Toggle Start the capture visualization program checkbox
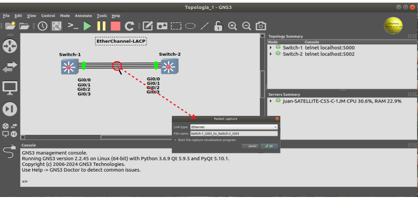Viewport: 418px width, 198px height. coord(175,140)
